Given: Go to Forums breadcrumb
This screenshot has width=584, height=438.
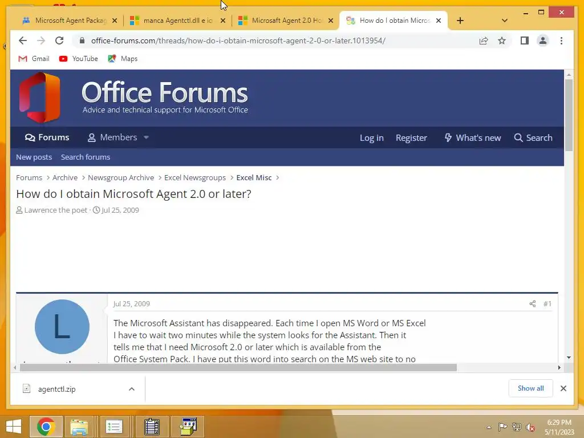Looking at the screenshot, I should tap(29, 178).
